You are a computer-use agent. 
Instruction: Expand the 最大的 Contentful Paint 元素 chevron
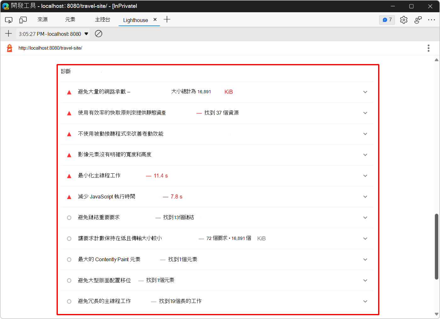point(365,259)
